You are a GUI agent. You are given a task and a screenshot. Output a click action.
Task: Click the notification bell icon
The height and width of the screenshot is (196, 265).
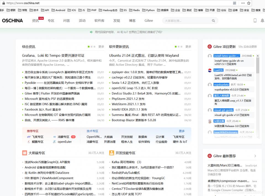tap(263, 20)
